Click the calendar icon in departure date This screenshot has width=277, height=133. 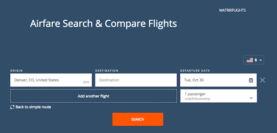pyautogui.click(x=251, y=80)
